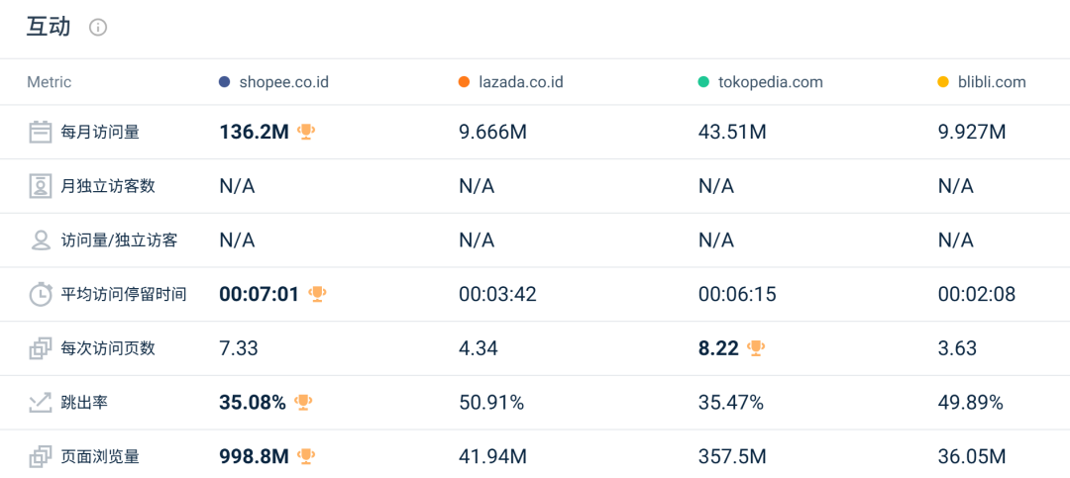Click the 8.22 pages per visit value
This screenshot has height=478, width=1070.
point(718,348)
